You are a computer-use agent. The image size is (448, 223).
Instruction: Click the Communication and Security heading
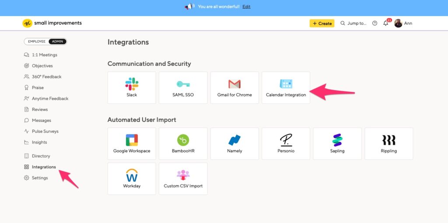coord(149,64)
